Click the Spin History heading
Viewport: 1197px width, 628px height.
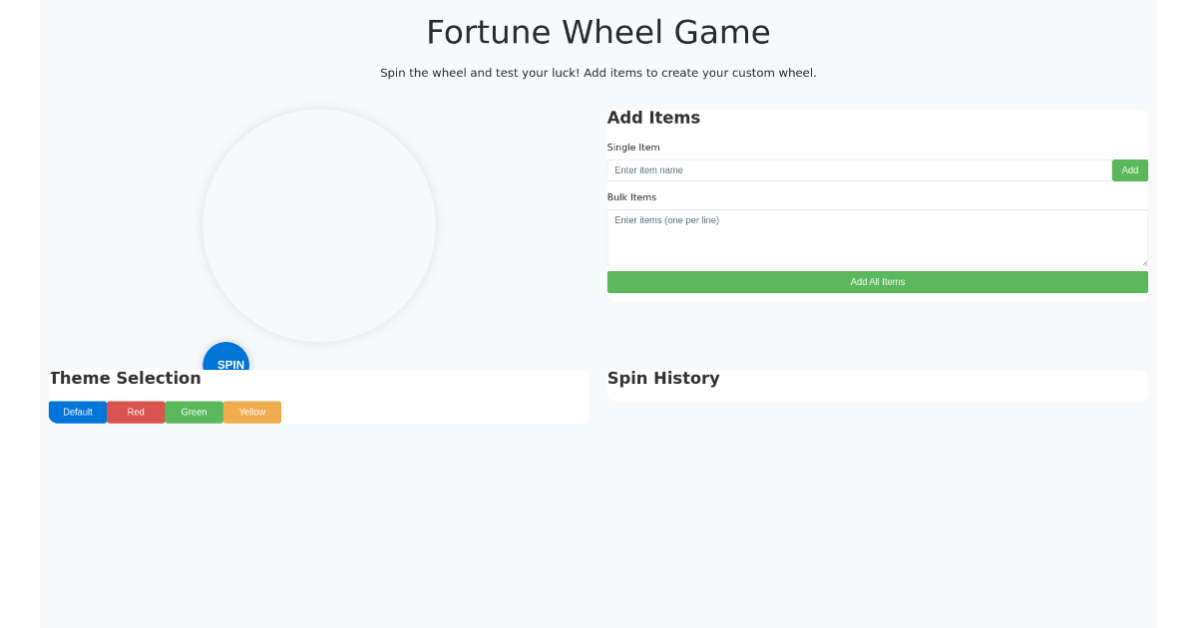point(663,378)
